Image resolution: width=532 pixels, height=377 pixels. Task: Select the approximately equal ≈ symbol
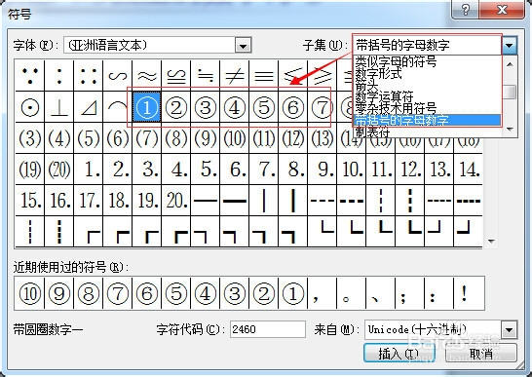coord(147,76)
